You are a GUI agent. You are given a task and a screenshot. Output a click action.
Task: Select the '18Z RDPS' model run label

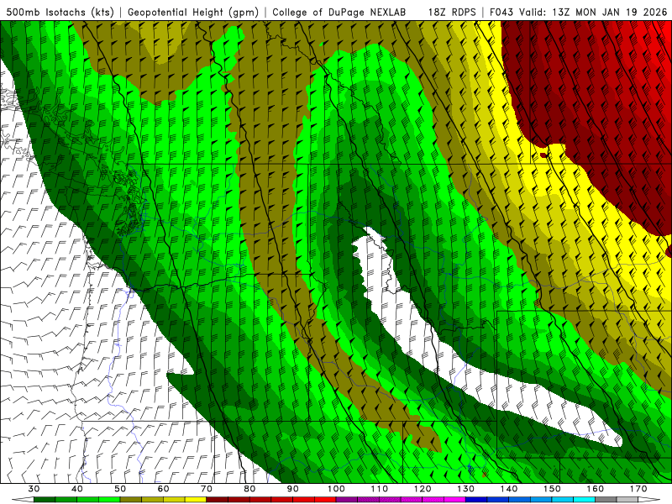click(452, 13)
